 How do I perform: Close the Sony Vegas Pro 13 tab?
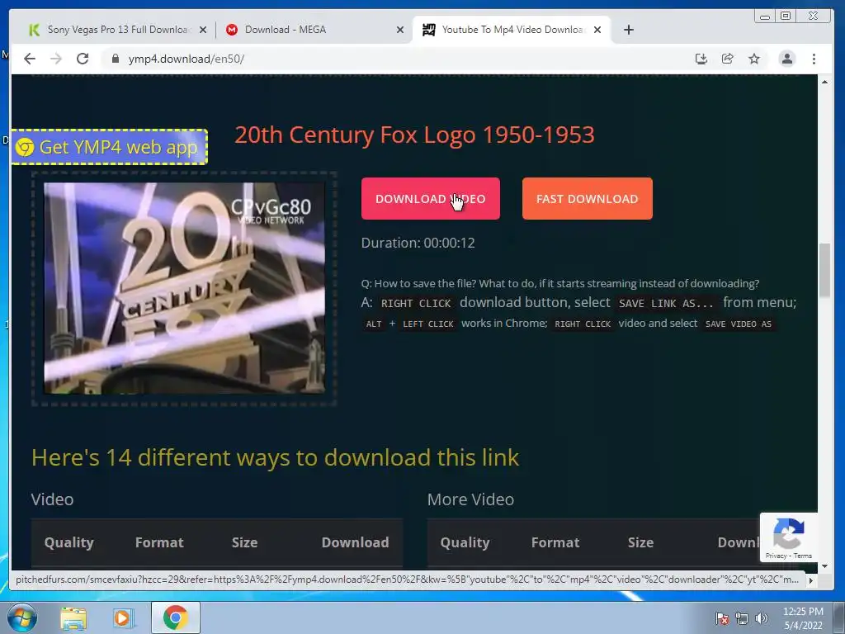[203, 31]
